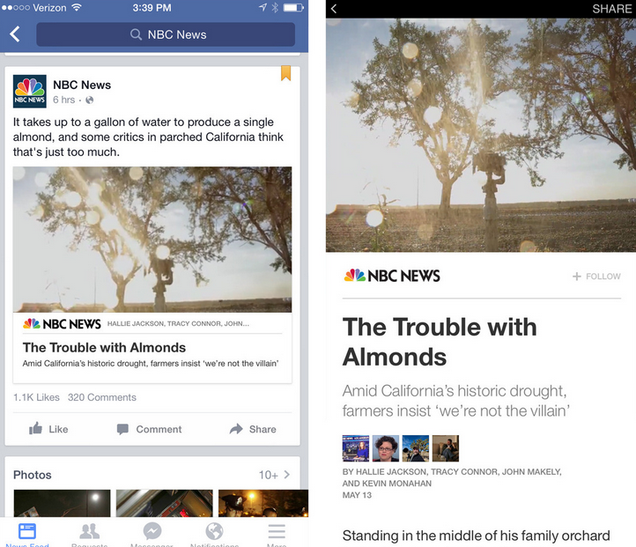Toggle the saved bookmark ribbon on the post

[286, 73]
